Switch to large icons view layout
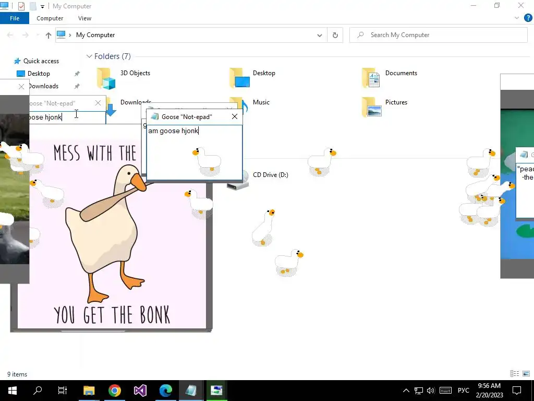This screenshot has height=401, width=534. [x=526, y=374]
